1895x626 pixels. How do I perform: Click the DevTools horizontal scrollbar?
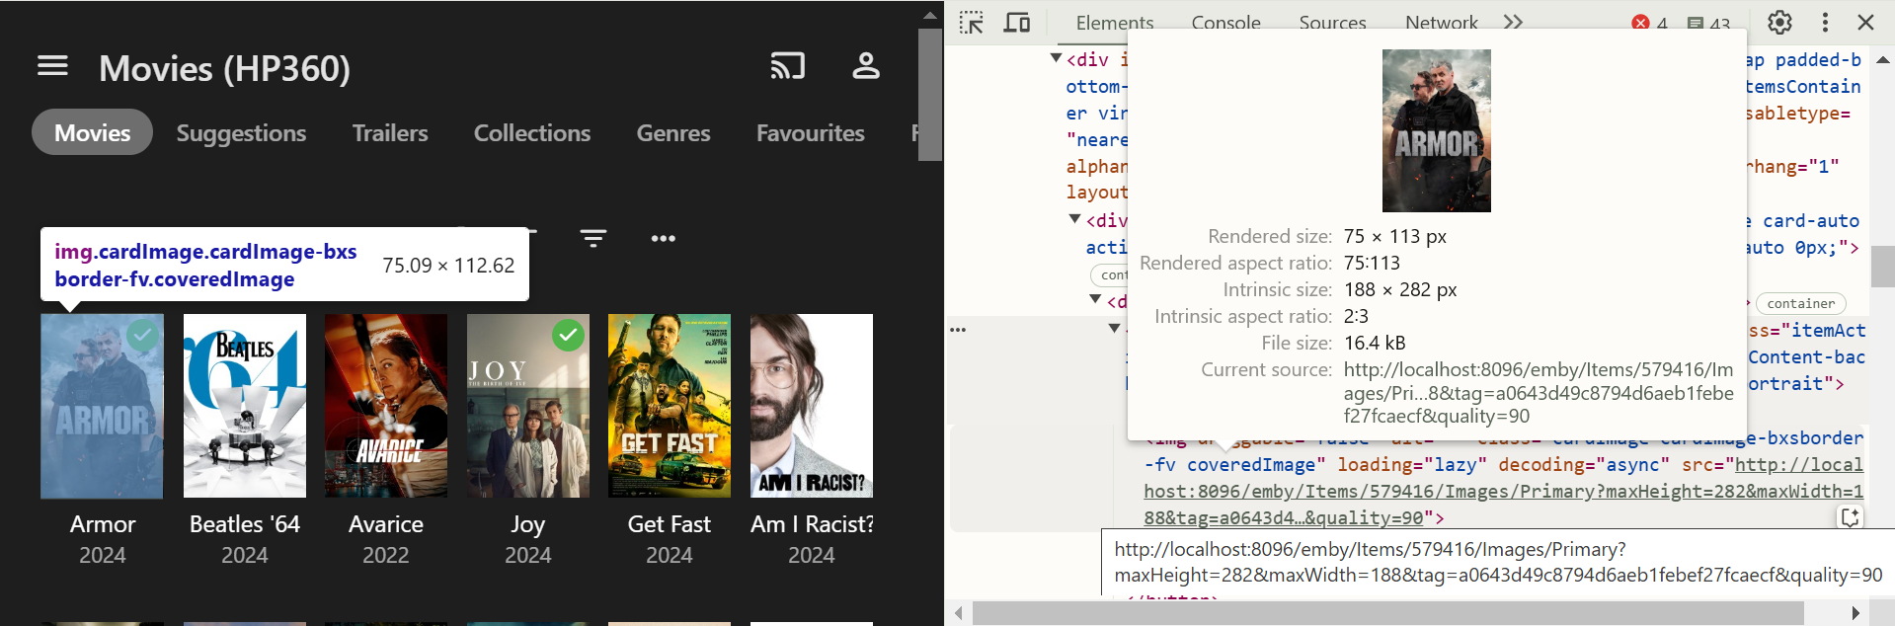click(1388, 613)
